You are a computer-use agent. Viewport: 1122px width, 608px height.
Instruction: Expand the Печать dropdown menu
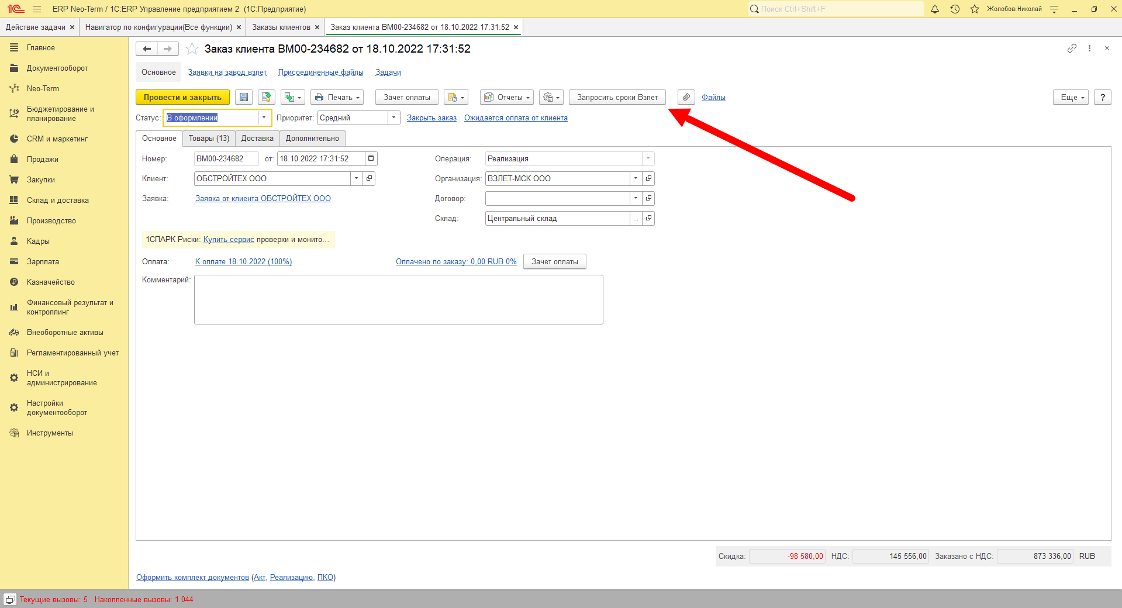[337, 98]
